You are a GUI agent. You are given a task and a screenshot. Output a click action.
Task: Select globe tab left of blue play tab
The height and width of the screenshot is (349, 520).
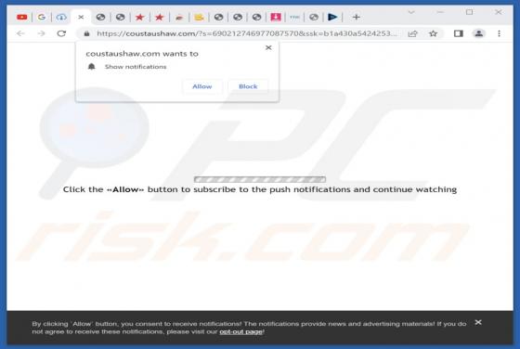pos(314,17)
